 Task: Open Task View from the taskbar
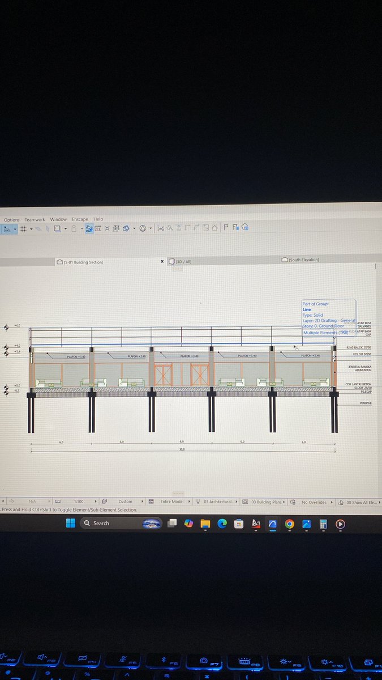(173, 523)
